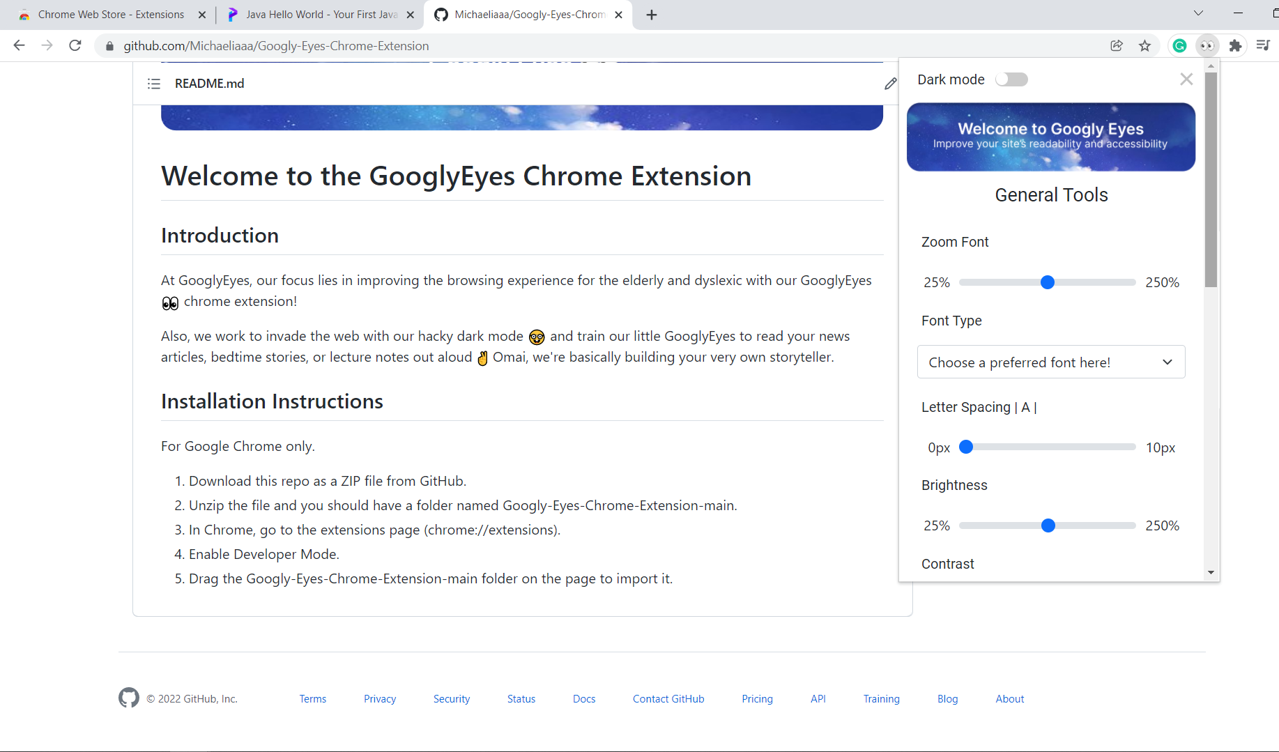Close the Chrome Web Store tab

[202, 15]
